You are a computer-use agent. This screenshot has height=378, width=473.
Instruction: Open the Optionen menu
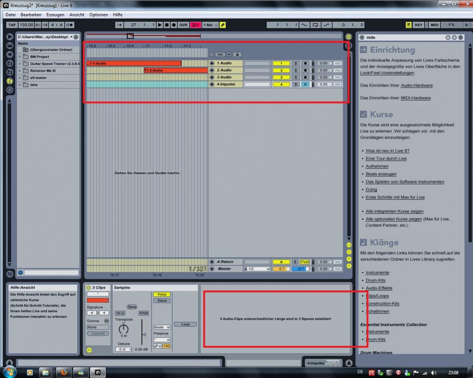pos(99,15)
